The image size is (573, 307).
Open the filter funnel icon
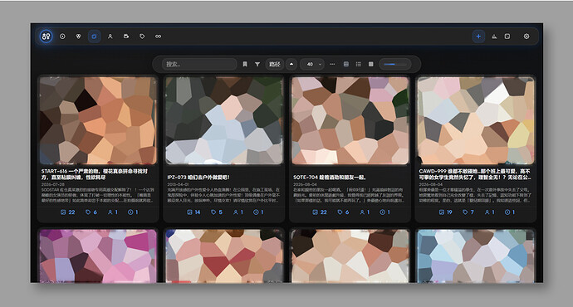[257, 64]
